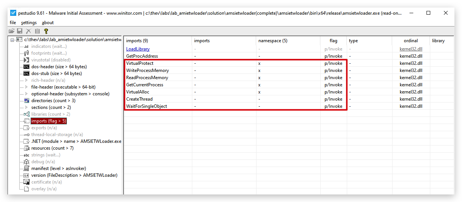Click the footprints icon in tree
The width and height of the screenshot is (462, 202).
pos(26,53)
